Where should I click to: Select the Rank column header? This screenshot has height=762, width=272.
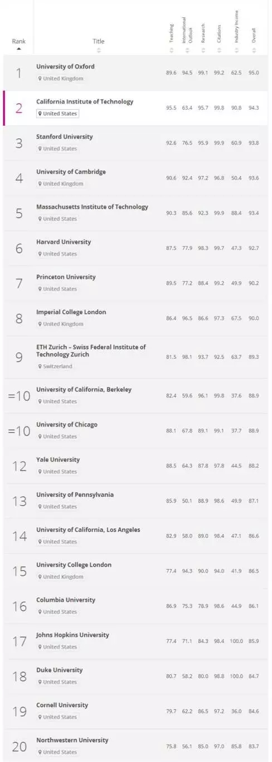pyautogui.click(x=18, y=41)
